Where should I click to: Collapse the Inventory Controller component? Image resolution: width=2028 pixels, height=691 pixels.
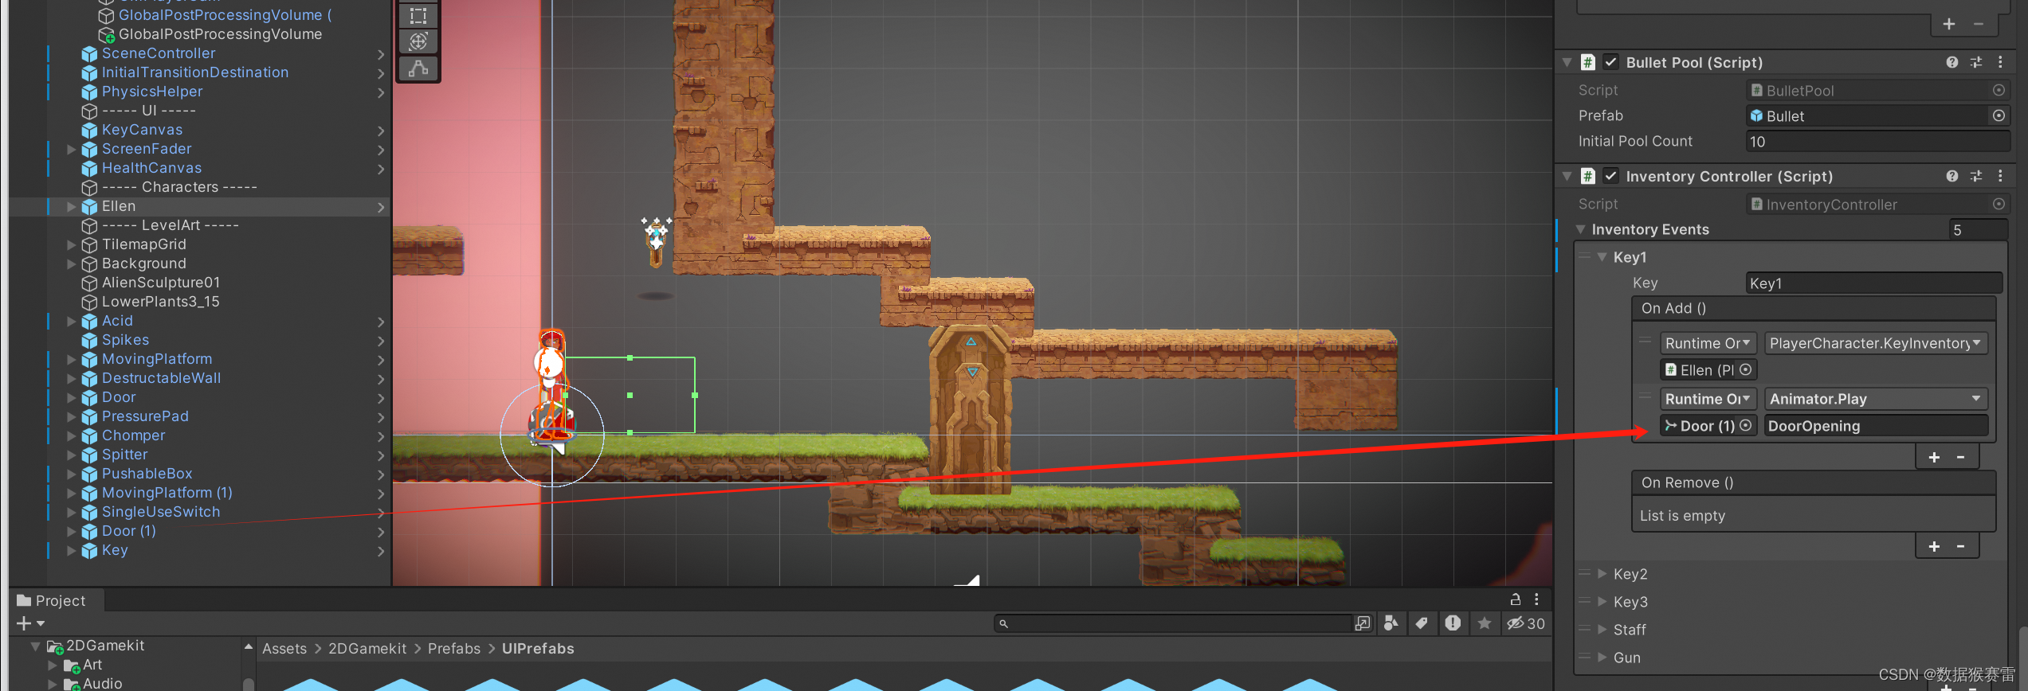pos(1567,176)
